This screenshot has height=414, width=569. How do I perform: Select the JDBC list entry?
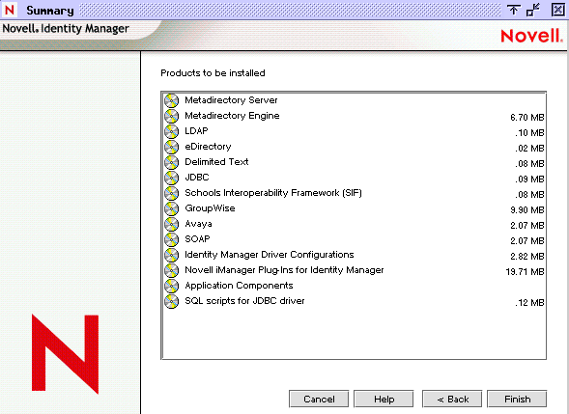[197, 178]
